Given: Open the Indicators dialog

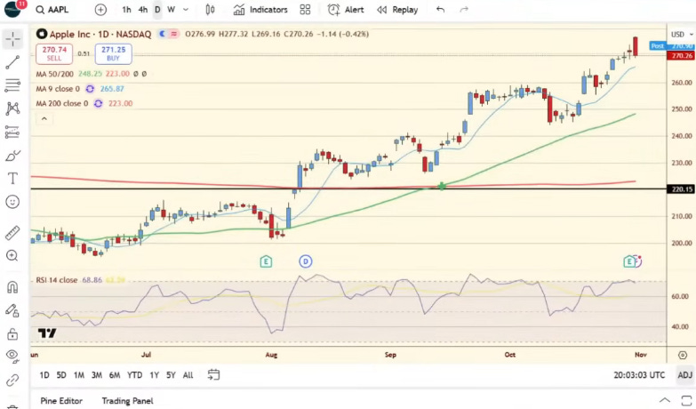Looking at the screenshot, I should 260,10.
